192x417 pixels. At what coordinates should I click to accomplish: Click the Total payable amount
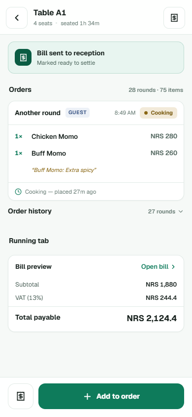tap(152, 318)
